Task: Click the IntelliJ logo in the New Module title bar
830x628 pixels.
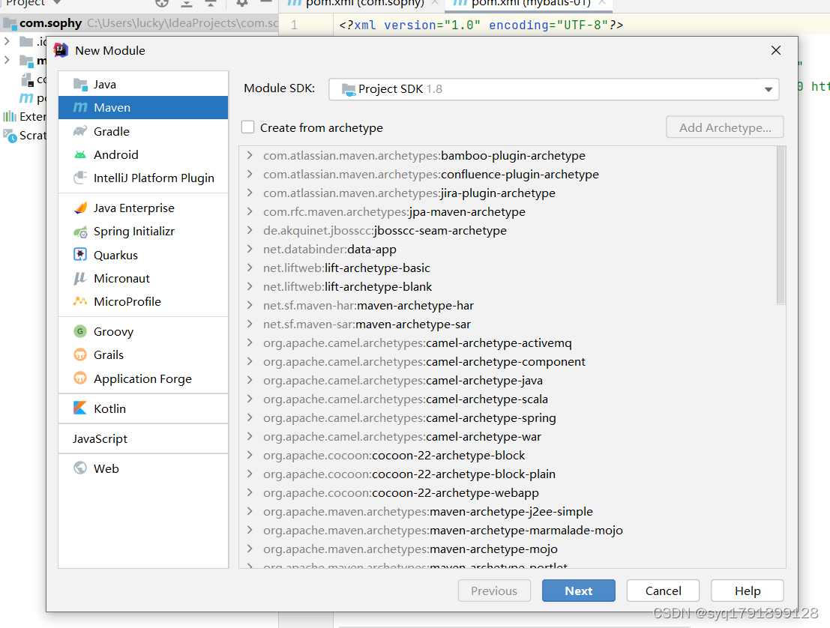Action: [61, 50]
